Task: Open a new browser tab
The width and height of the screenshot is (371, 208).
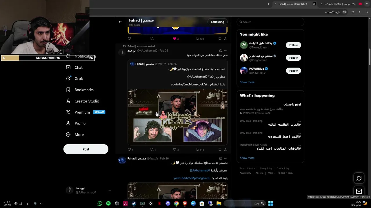Action: tap(268, 4)
